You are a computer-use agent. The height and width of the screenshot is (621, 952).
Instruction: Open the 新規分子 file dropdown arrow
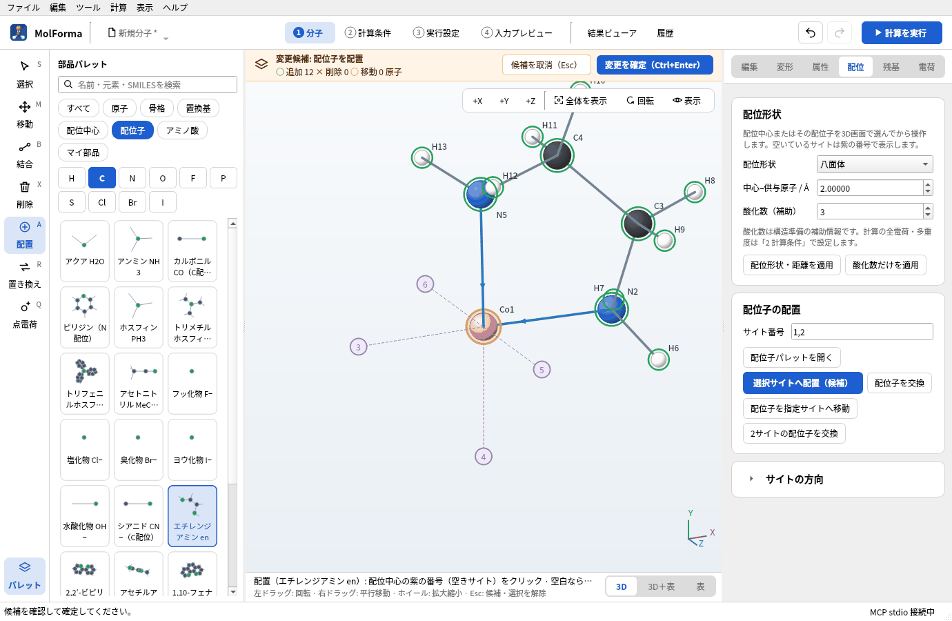(x=166, y=38)
